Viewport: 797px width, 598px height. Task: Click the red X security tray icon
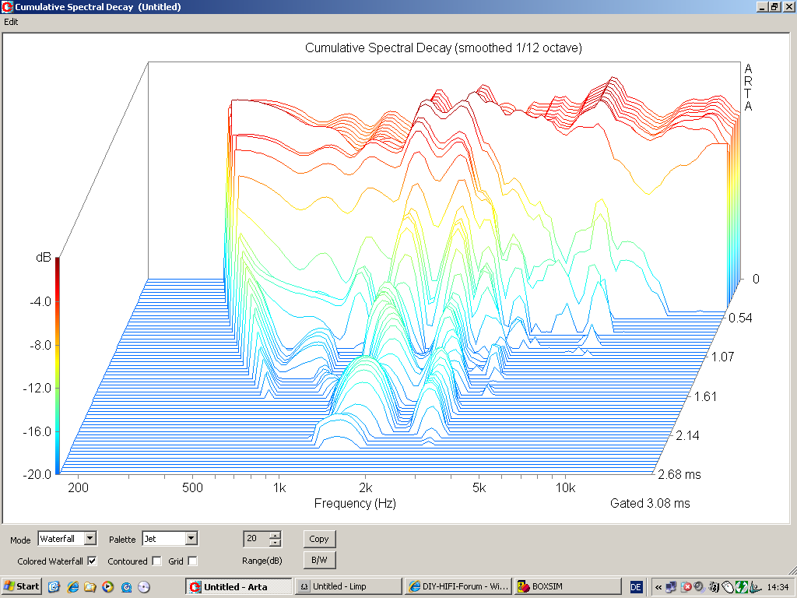click(x=685, y=586)
